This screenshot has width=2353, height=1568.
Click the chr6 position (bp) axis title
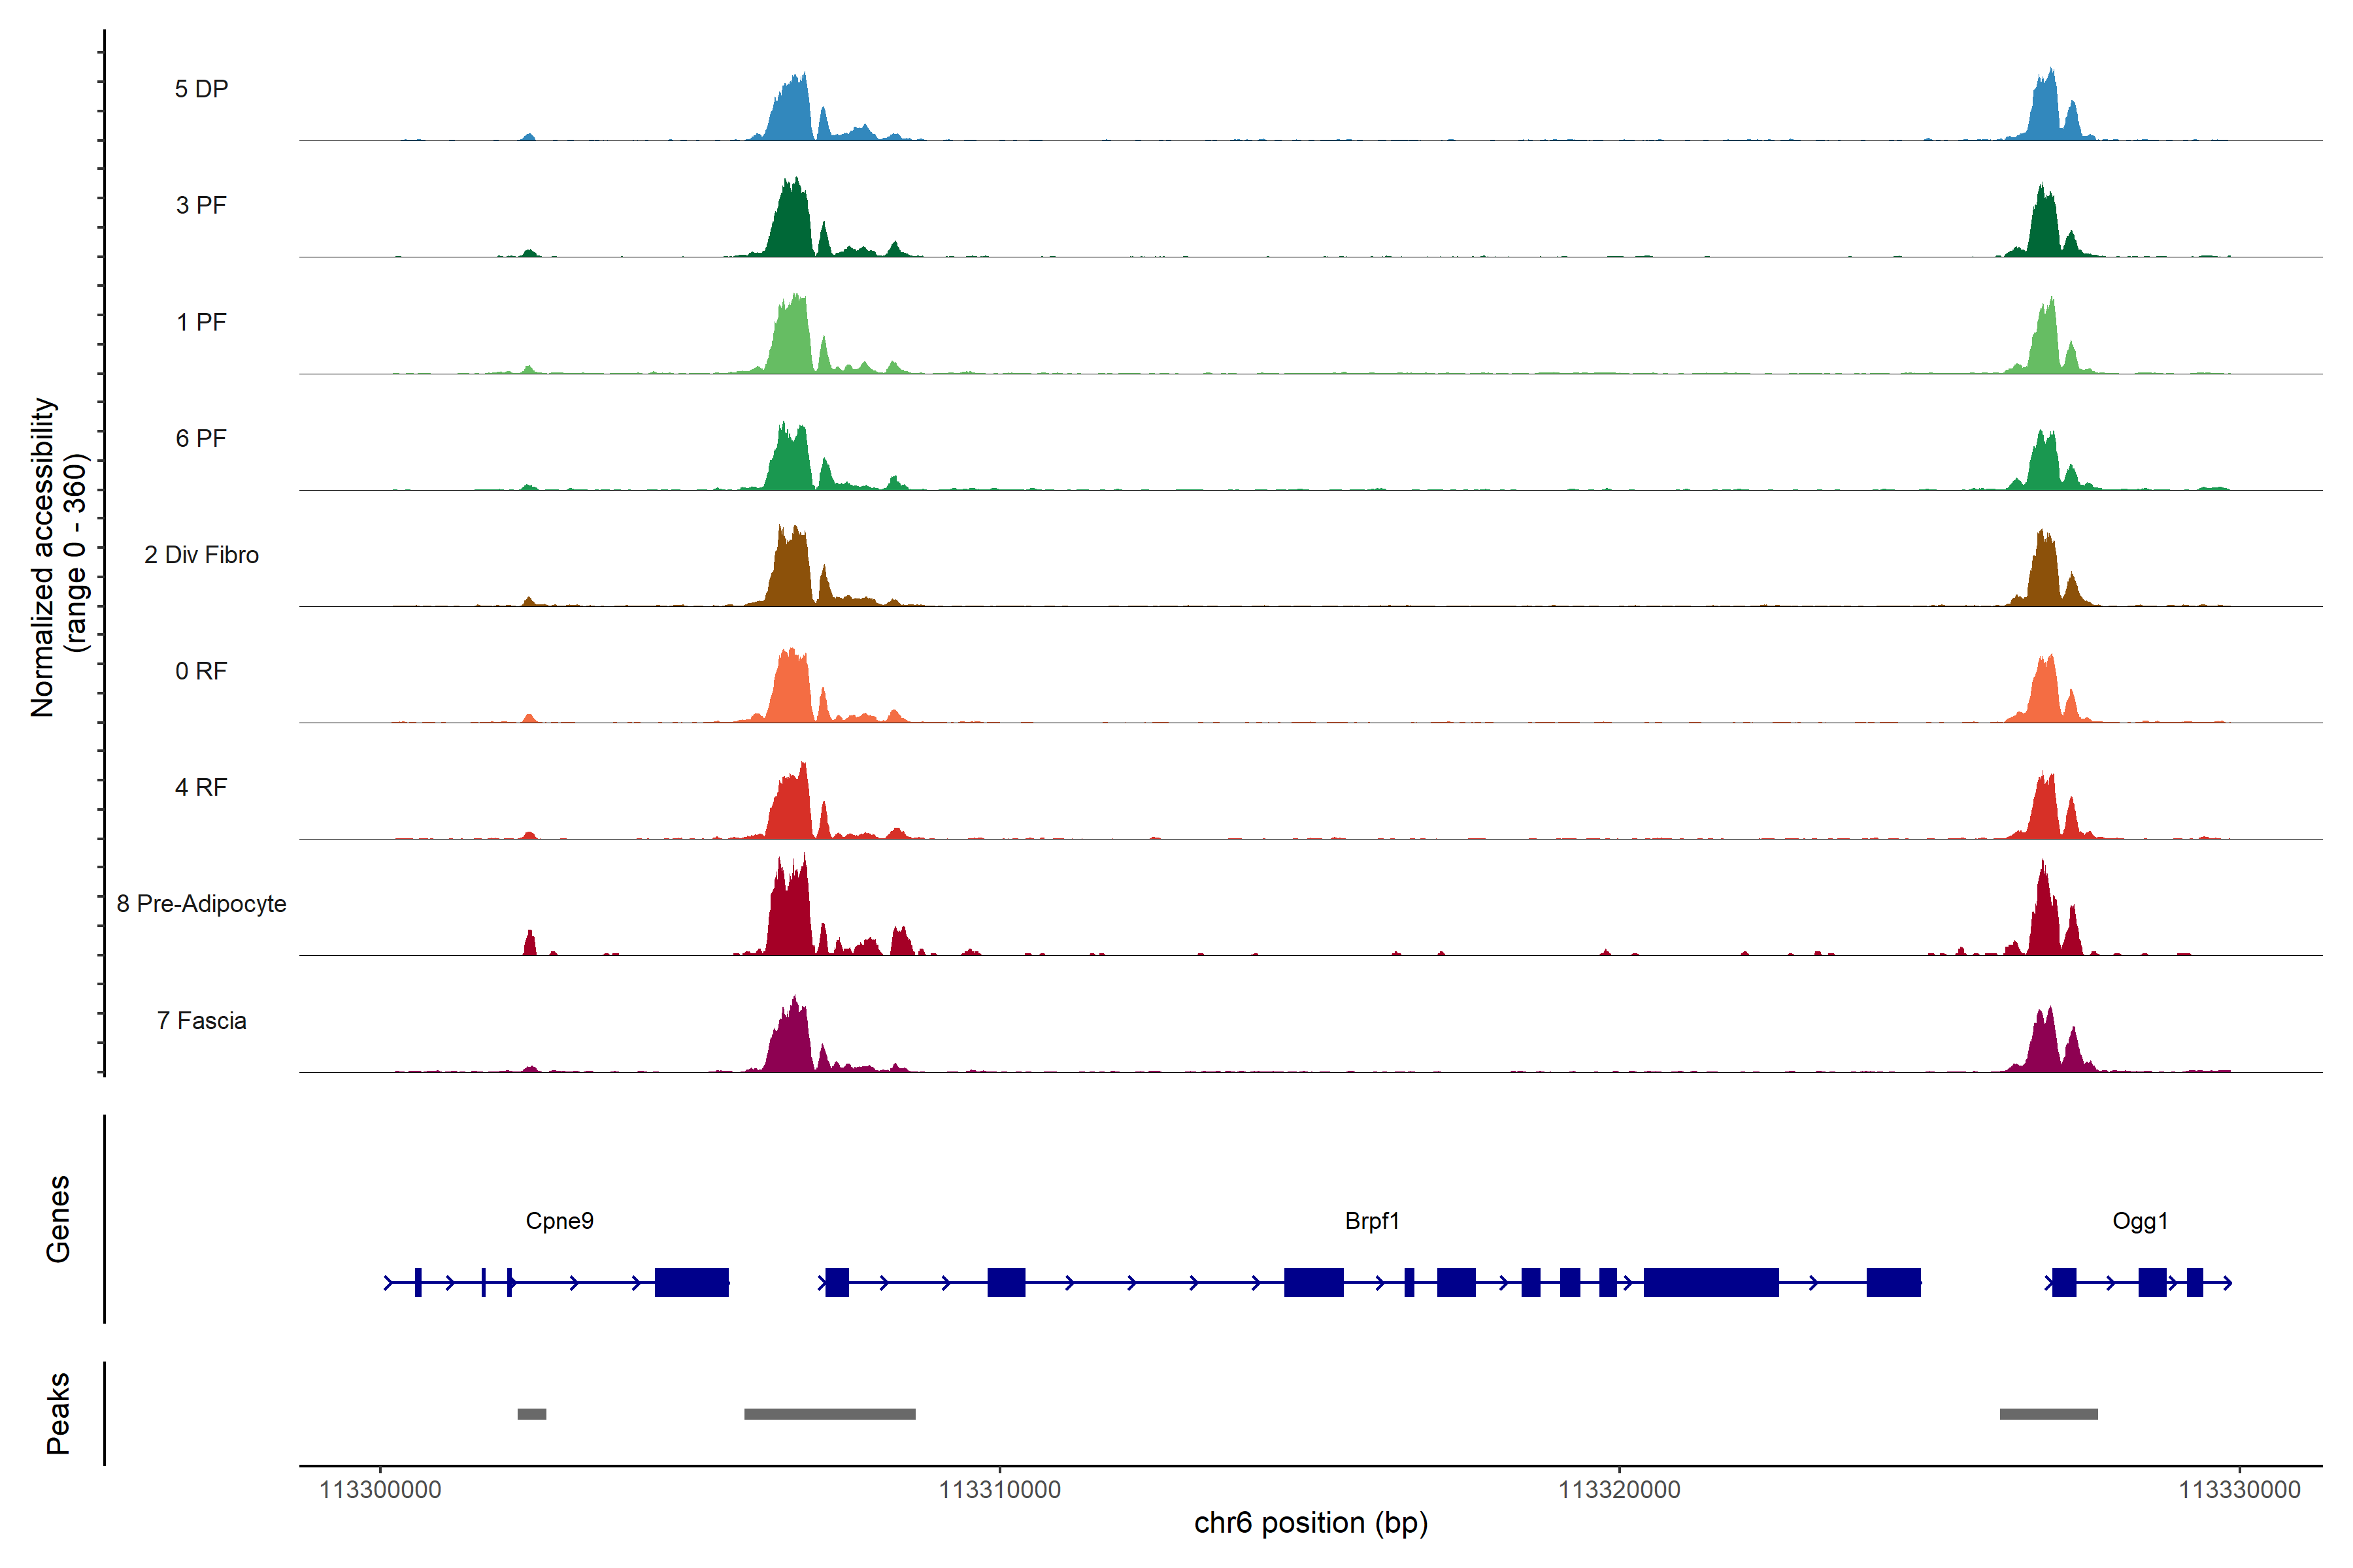pyautogui.click(x=1310, y=1523)
